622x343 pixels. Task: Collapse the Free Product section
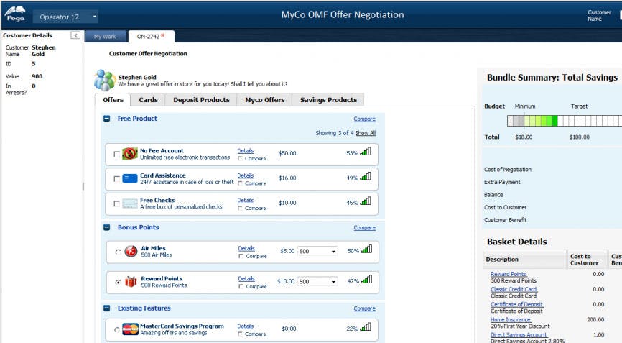pos(106,119)
